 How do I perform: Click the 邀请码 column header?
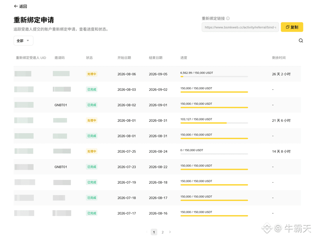(59, 58)
